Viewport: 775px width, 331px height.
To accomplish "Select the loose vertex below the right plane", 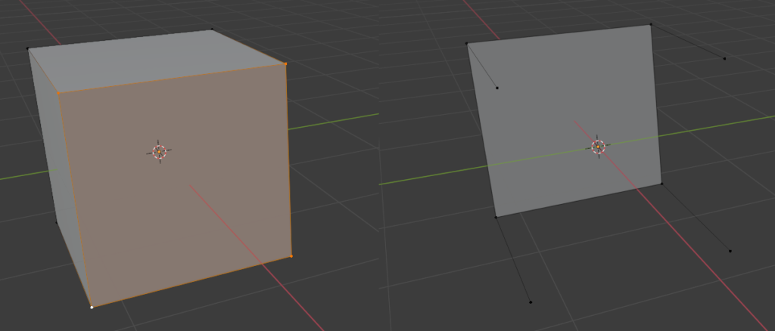I will point(531,302).
